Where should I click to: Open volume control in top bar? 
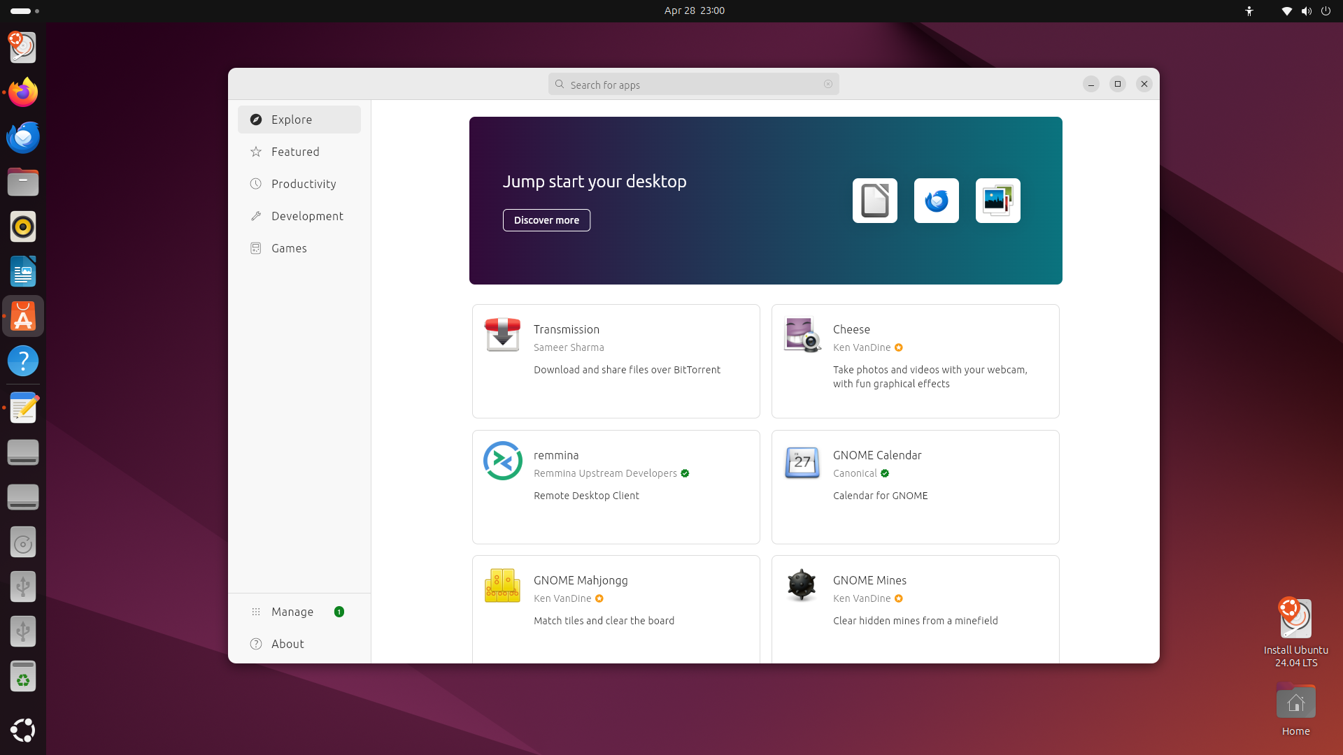click(1306, 10)
